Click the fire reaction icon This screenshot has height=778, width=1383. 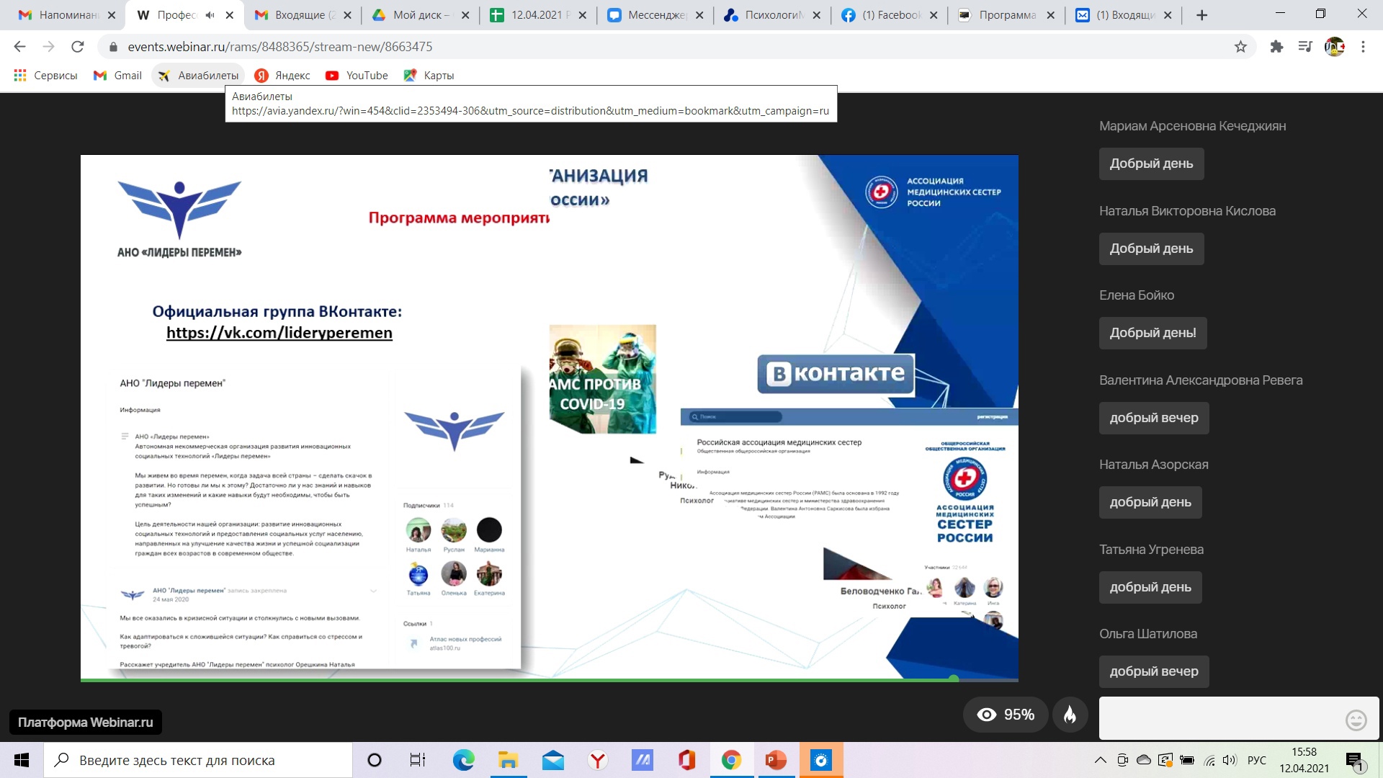click(x=1070, y=715)
